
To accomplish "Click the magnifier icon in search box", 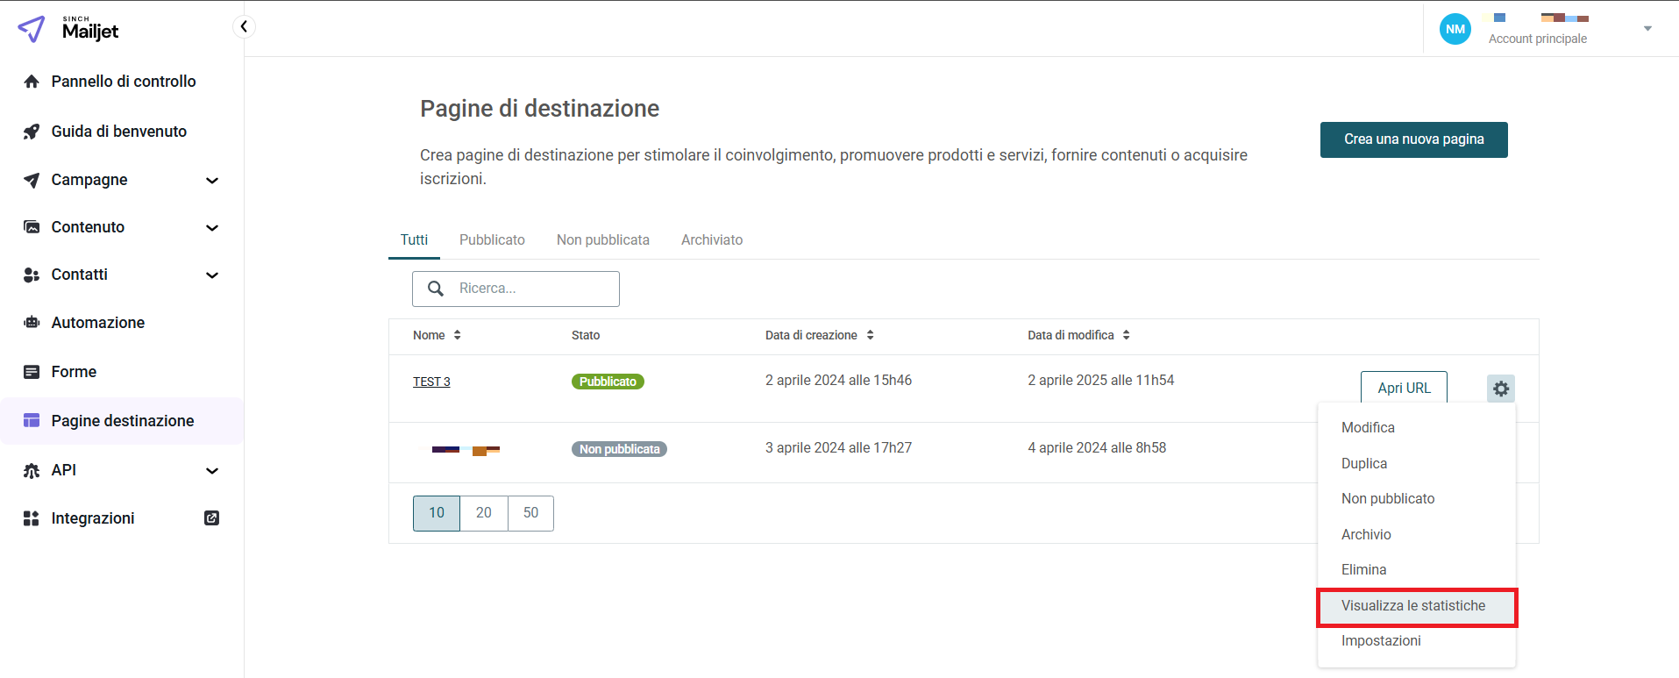I will point(435,289).
